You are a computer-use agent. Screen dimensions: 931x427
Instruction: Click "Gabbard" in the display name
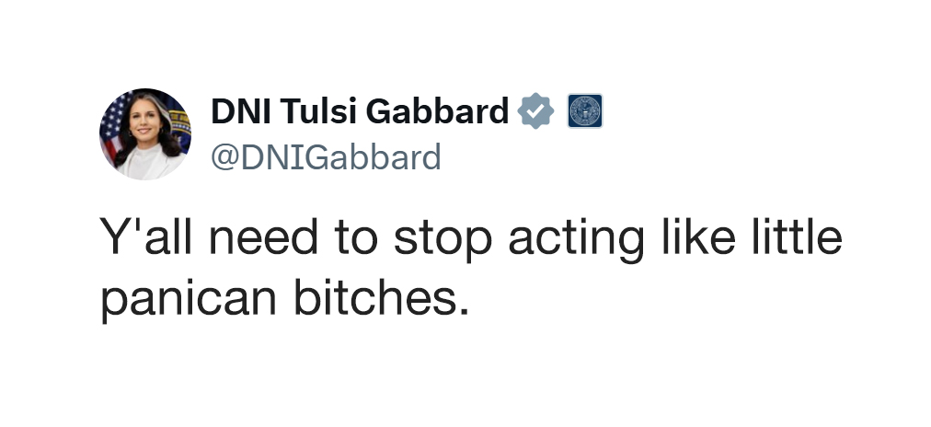(438, 111)
